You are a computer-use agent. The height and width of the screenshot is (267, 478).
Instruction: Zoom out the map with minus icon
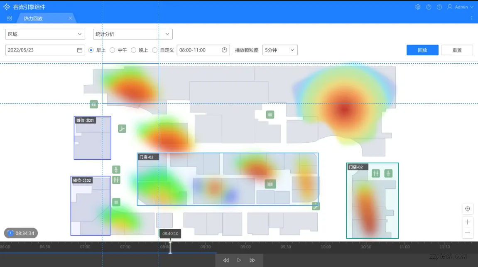coord(468,233)
